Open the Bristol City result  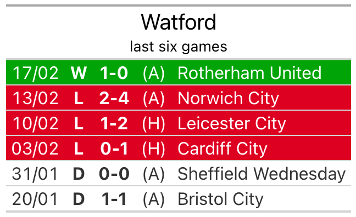pyautogui.click(x=179, y=199)
